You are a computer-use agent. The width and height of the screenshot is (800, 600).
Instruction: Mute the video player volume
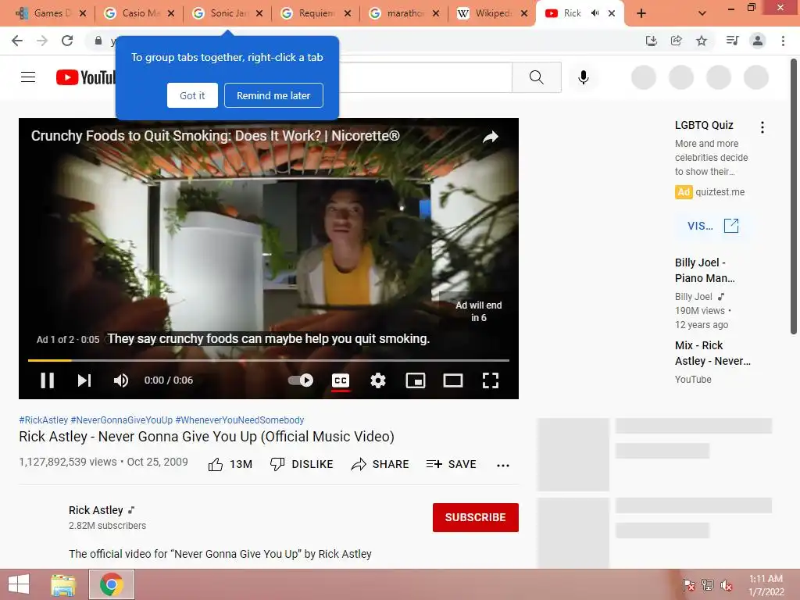tap(121, 380)
